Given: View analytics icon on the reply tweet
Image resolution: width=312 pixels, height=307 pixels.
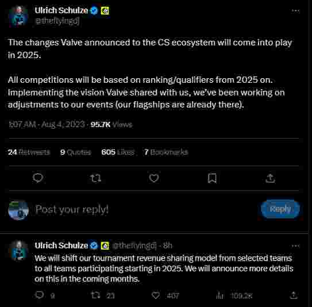Looking at the screenshot, I should [219, 296].
